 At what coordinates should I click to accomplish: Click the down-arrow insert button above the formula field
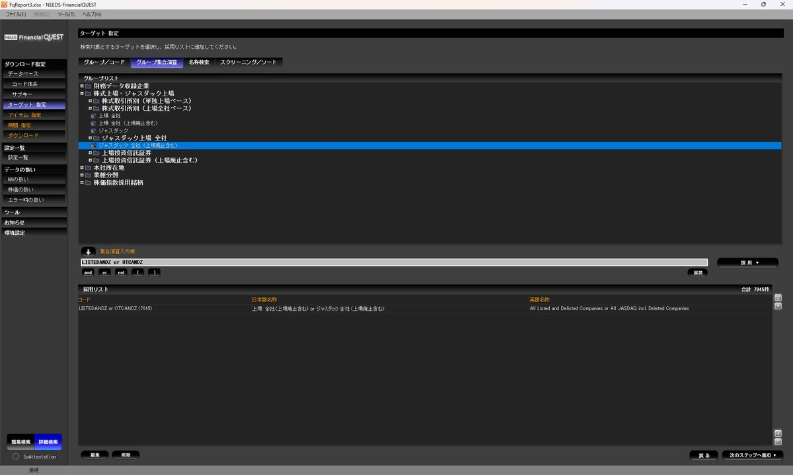89,251
